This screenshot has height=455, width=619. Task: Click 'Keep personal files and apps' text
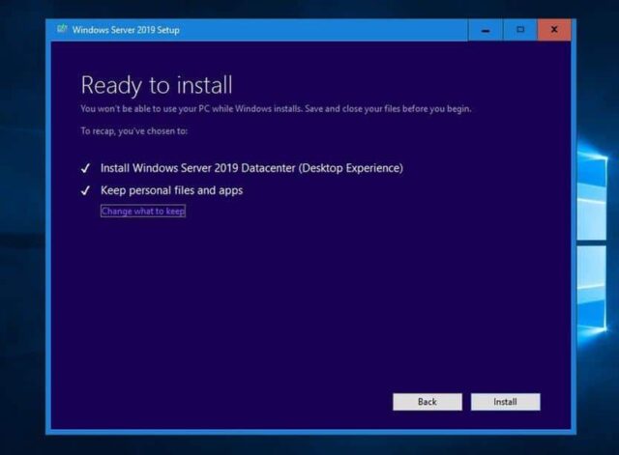172,191
